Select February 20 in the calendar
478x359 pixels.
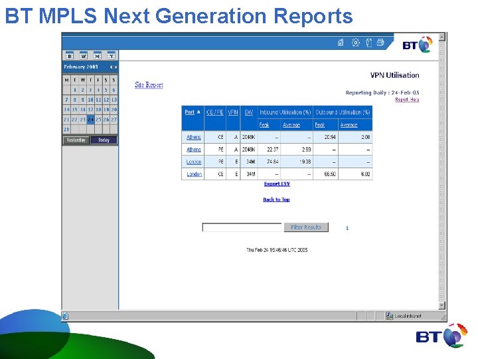[x=114, y=110]
